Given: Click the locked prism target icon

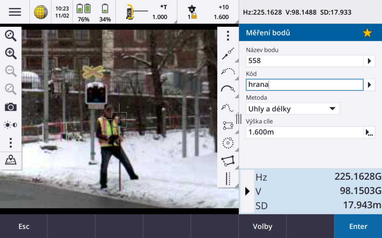Looking at the screenshot, I should pos(192,12).
